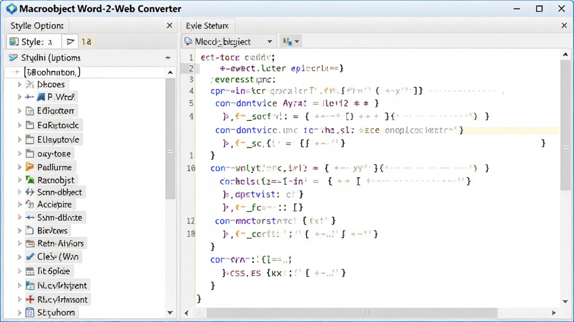Click the code line 'con-mnoctorstnvct'

coord(275,221)
